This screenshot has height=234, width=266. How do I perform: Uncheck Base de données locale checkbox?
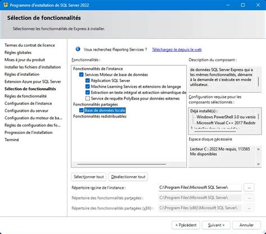coord(81,110)
